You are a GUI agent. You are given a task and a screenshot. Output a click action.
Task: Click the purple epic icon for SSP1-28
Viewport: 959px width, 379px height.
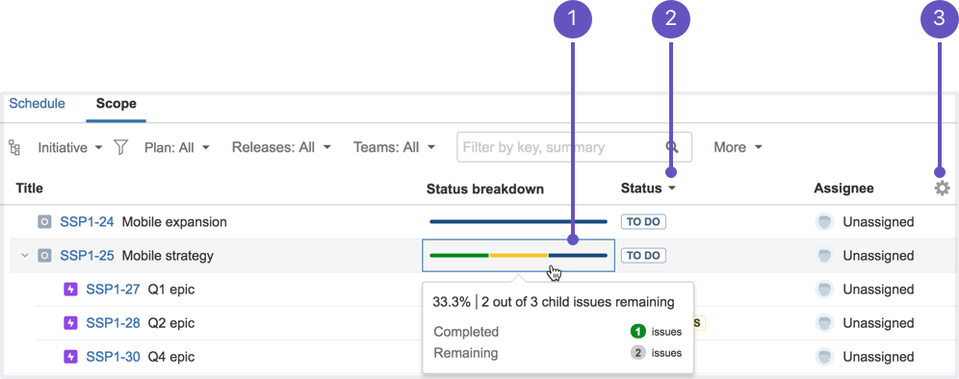click(x=71, y=323)
